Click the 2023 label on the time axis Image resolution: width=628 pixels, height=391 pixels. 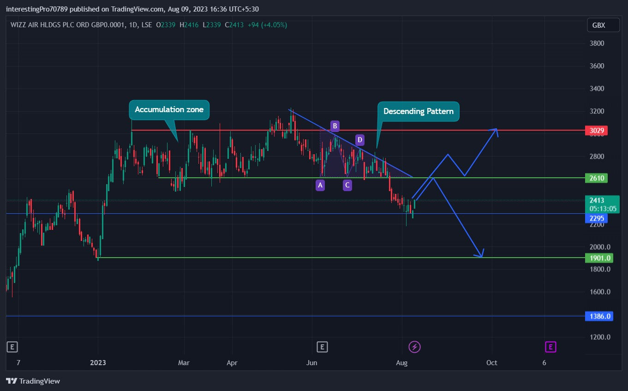pyautogui.click(x=98, y=363)
